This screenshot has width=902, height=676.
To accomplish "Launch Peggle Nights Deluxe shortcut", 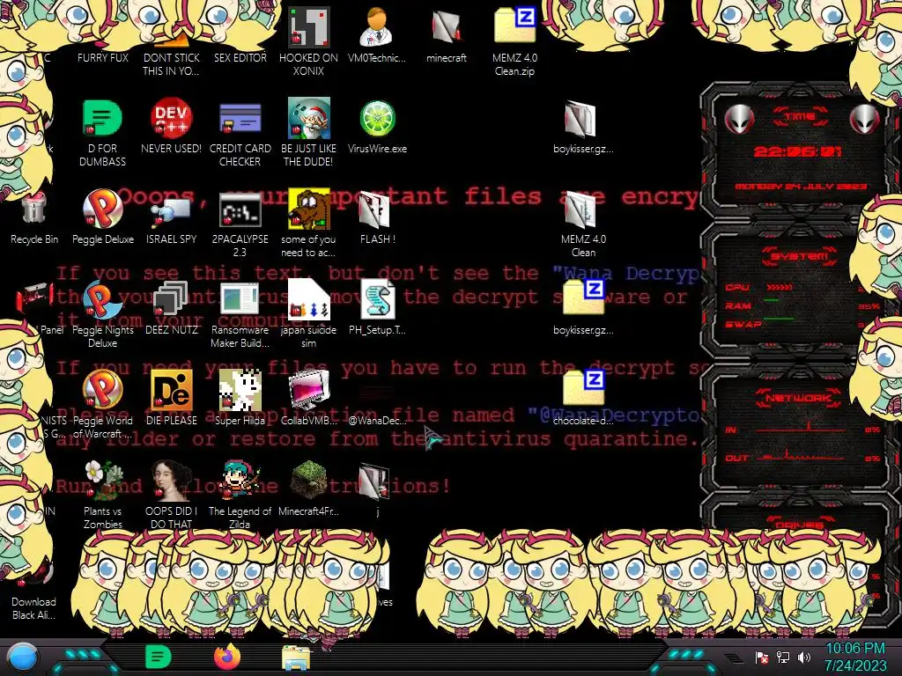I will [102, 313].
